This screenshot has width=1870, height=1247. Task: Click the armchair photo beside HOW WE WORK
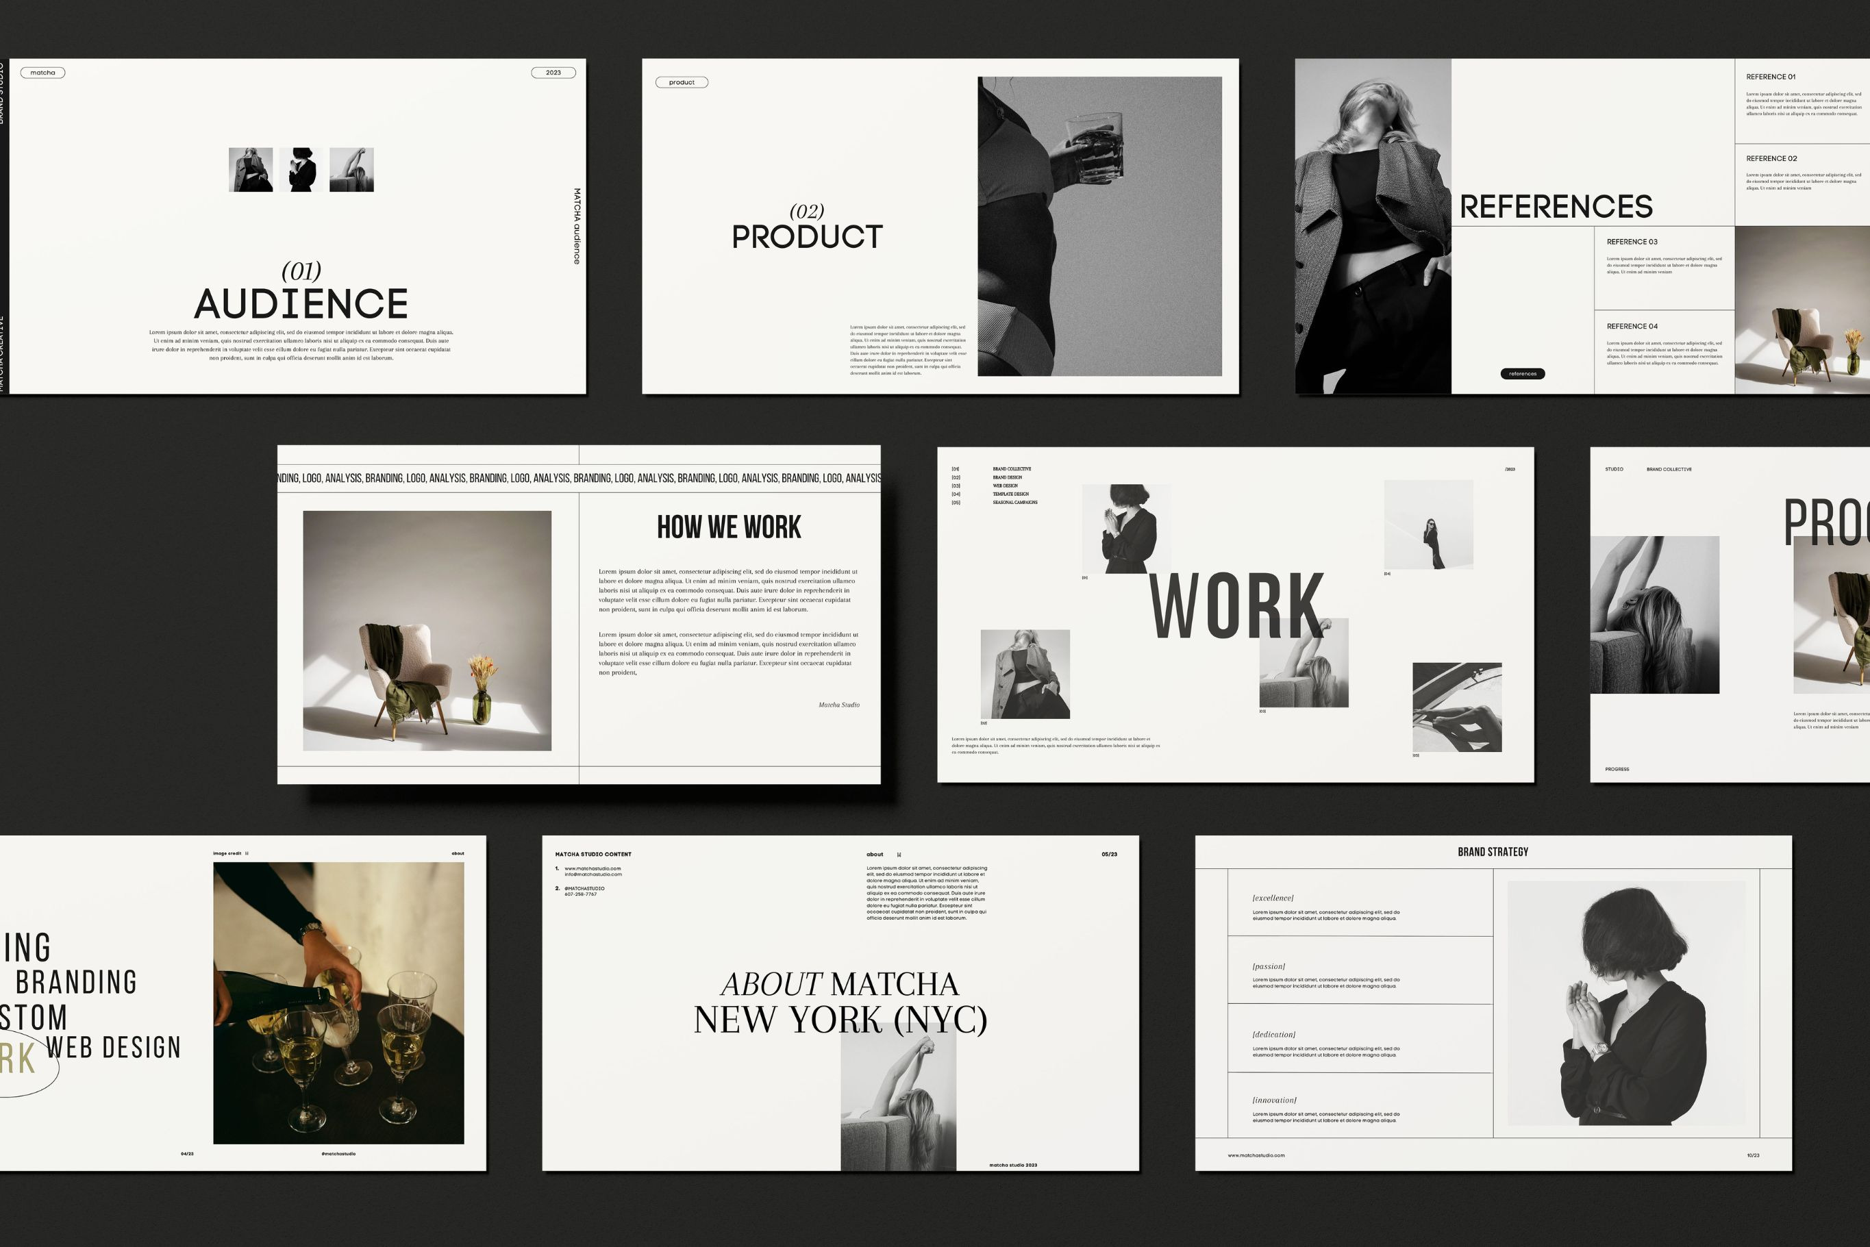[426, 630]
